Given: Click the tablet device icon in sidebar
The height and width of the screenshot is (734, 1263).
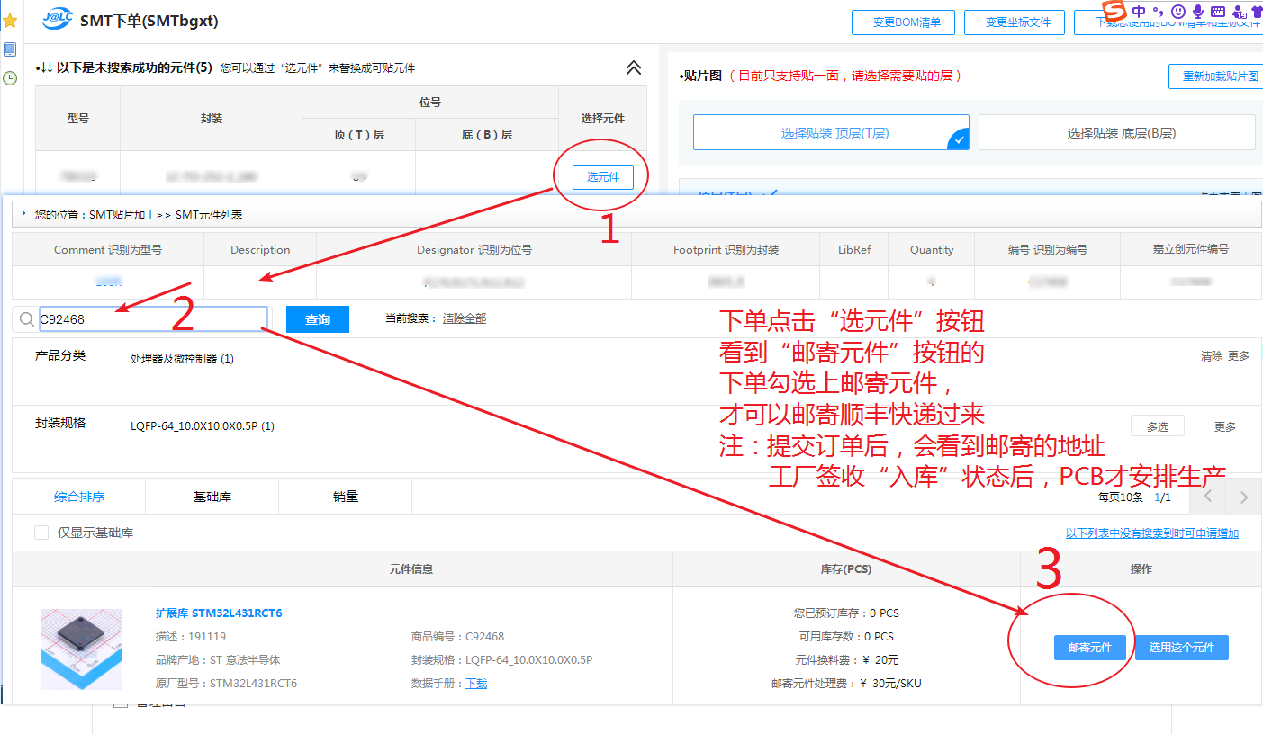Looking at the screenshot, I should (x=10, y=49).
